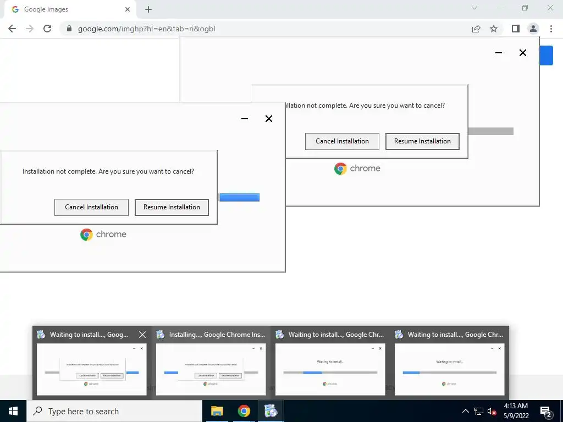563x422 pixels.
Task: Open the first Waiting to install preview thumbnail
Action: pyautogui.click(x=92, y=369)
